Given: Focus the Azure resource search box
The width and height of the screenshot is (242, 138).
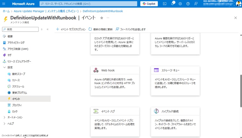Looking at the screenshot, I should [88, 4].
